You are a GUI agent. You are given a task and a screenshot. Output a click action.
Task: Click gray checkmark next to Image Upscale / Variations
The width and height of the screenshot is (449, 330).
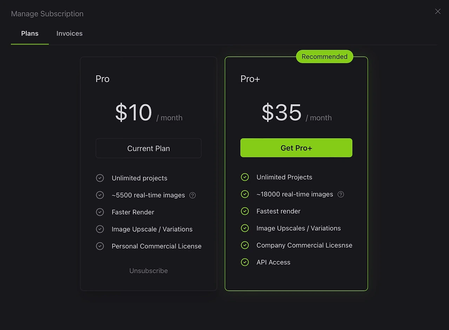100,229
